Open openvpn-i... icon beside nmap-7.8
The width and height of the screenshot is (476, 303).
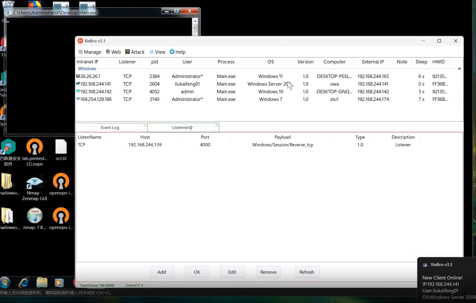coord(61,218)
